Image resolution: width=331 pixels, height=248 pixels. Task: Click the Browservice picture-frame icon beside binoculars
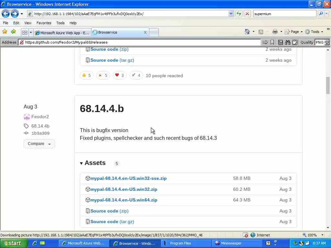(x=280, y=42)
